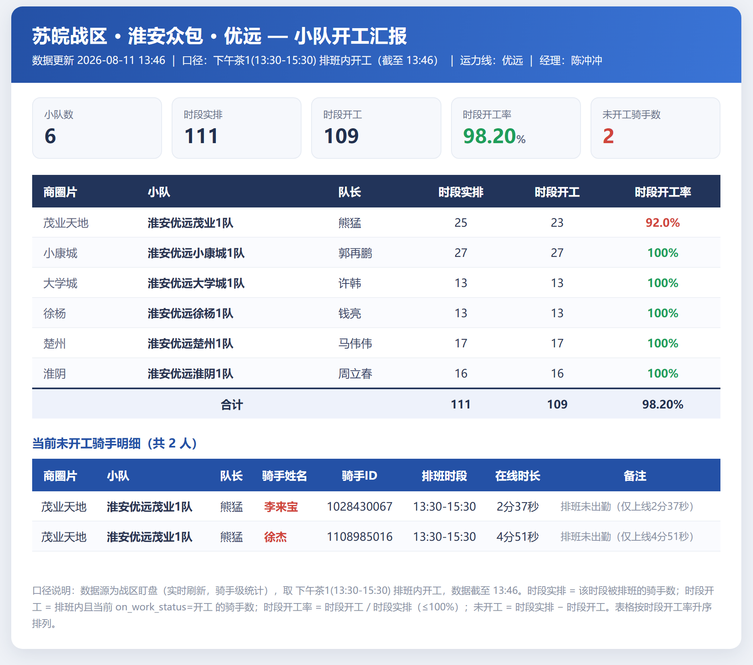Select rider name 李来宝

pyautogui.click(x=281, y=507)
